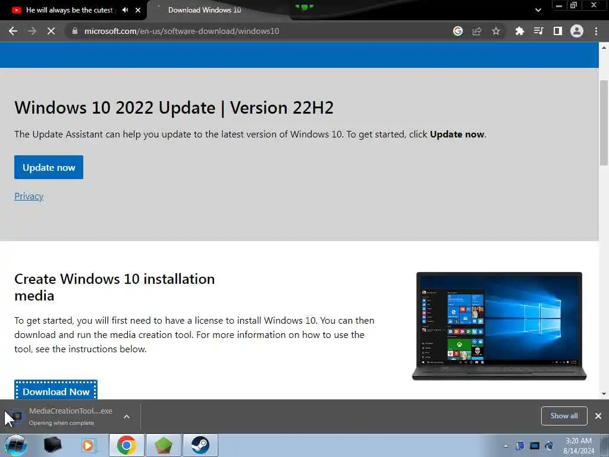Expand MediaCreationTool download options chevron
The height and width of the screenshot is (457, 609).
(x=127, y=417)
